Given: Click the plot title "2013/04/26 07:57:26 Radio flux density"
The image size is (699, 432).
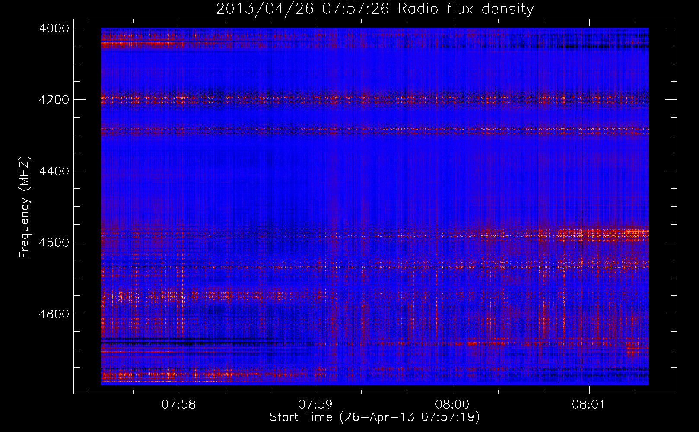Looking at the screenshot, I should pos(375,9).
